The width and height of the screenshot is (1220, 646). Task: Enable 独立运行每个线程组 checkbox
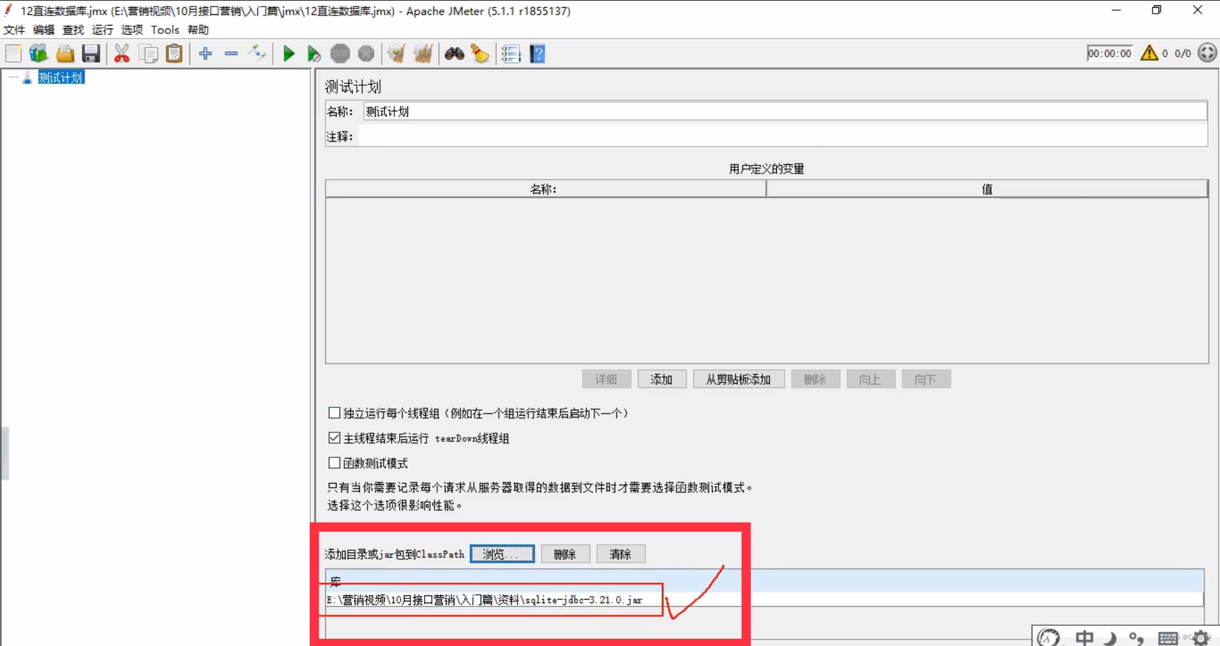334,413
